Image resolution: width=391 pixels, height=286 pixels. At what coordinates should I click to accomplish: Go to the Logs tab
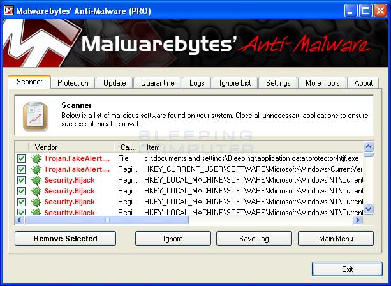(x=196, y=83)
